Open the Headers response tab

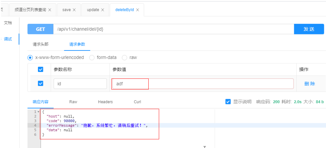(x=105, y=102)
